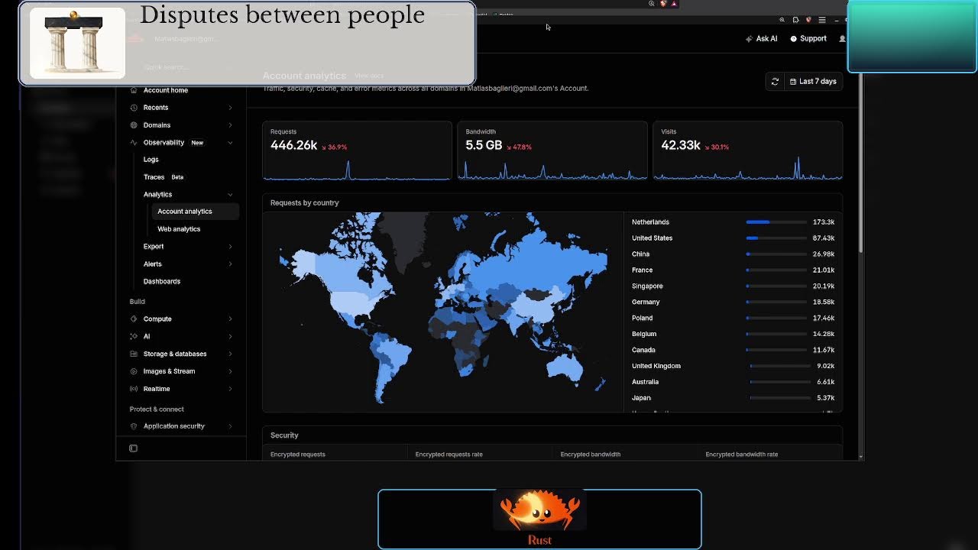Open Logs in Observability menu
This screenshot has width=978, height=550.
click(151, 160)
